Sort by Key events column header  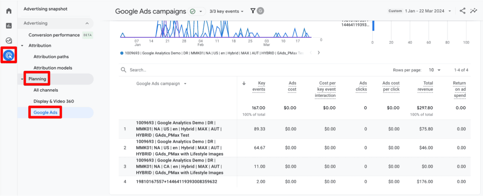[x=258, y=86]
